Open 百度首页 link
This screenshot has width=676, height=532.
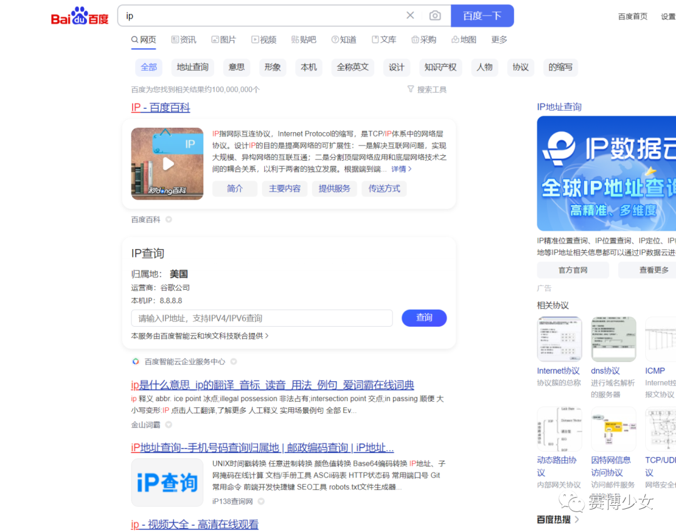point(632,16)
